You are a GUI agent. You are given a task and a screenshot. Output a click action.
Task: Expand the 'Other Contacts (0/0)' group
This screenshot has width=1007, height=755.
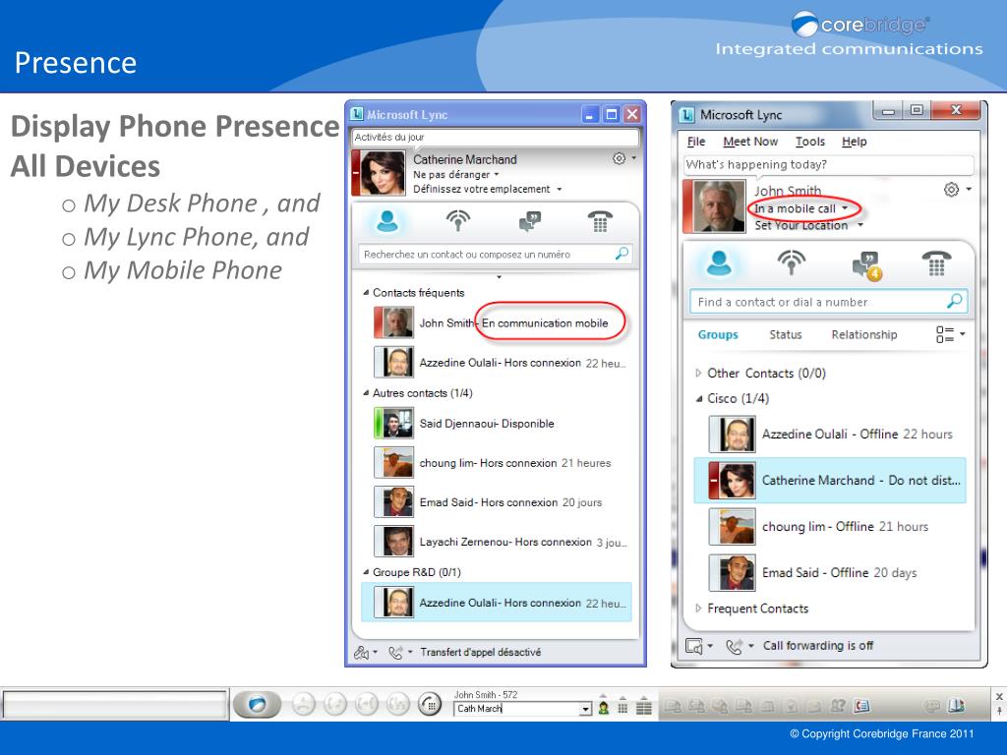tap(699, 373)
